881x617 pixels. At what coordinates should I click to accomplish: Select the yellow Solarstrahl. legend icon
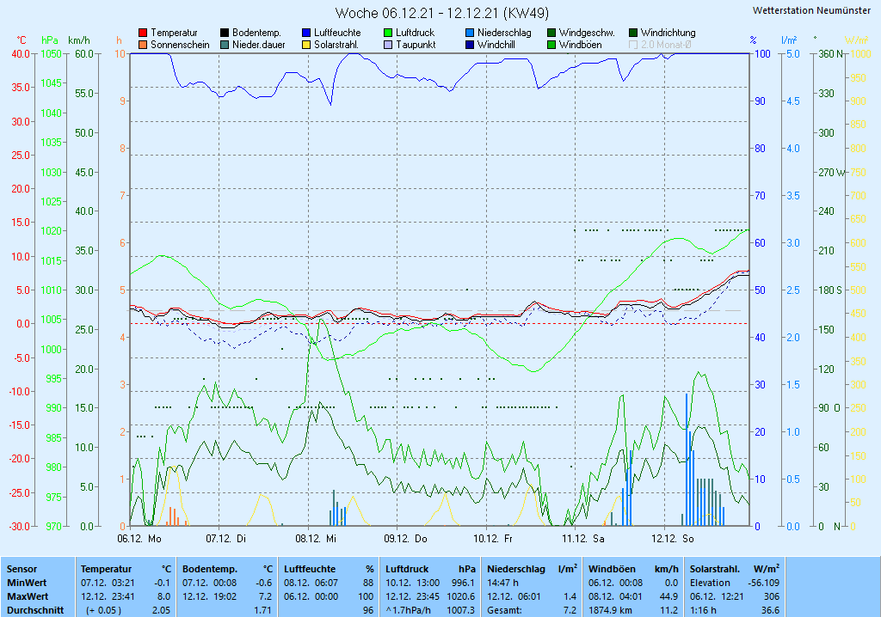pos(306,45)
